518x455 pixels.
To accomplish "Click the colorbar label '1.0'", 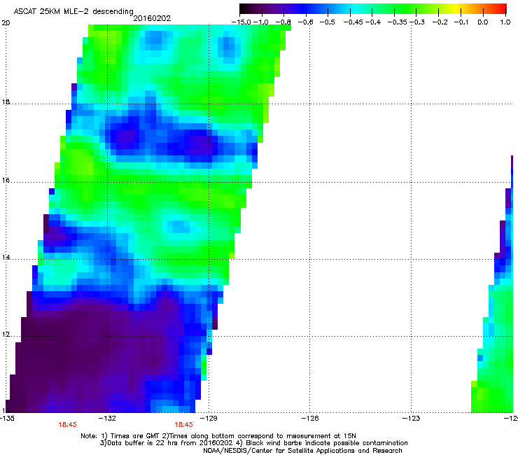I will [x=505, y=22].
